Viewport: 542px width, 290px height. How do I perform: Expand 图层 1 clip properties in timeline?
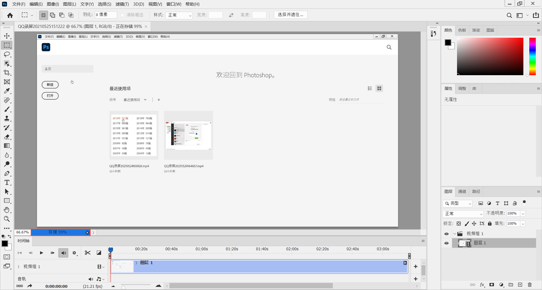pyautogui.click(x=136, y=263)
